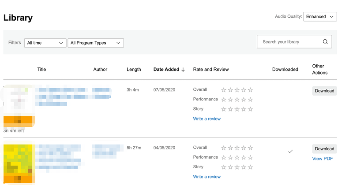Viewport: 353px width, 185px height.
Task: Open the Audio Quality Enhanced dropdown
Action: [320, 17]
